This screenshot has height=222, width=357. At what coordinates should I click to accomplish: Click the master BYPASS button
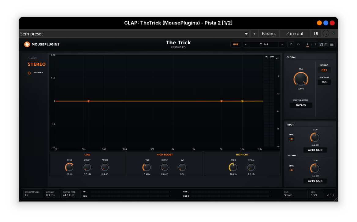pyautogui.click(x=301, y=105)
